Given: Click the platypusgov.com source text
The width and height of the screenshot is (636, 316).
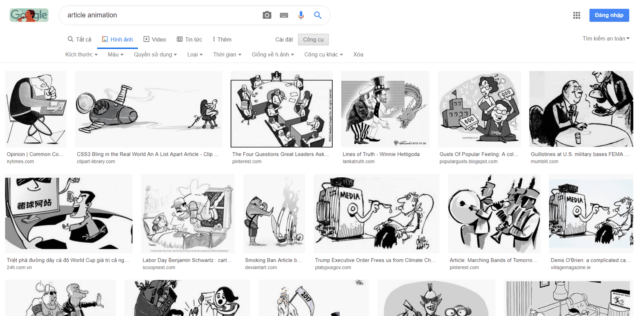Looking at the screenshot, I should [333, 268].
